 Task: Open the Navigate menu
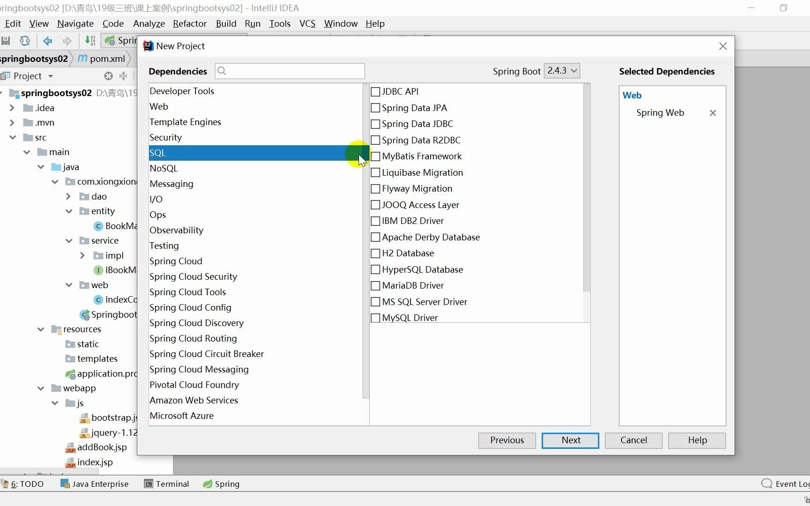(75, 23)
